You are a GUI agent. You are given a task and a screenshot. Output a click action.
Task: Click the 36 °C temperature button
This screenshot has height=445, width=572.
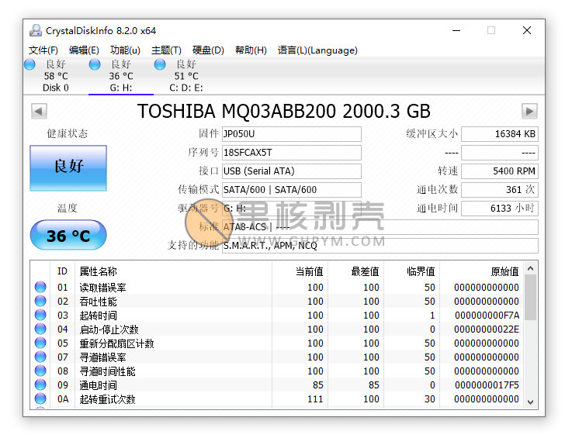coord(68,235)
